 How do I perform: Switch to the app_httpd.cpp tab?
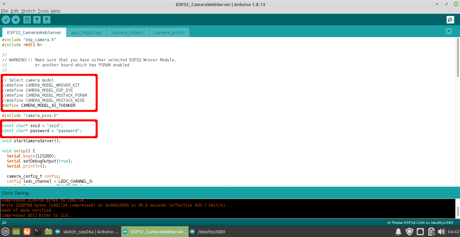point(86,33)
